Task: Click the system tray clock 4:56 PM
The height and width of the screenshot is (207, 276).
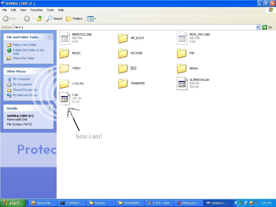Action: (266, 203)
